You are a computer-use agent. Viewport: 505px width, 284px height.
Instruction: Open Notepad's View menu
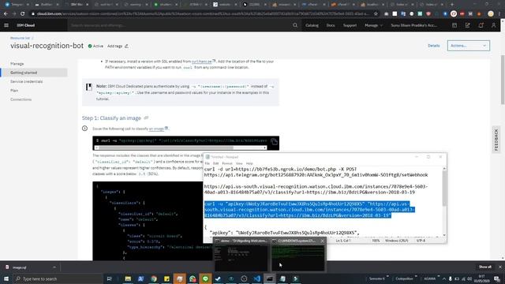[x=239, y=163]
